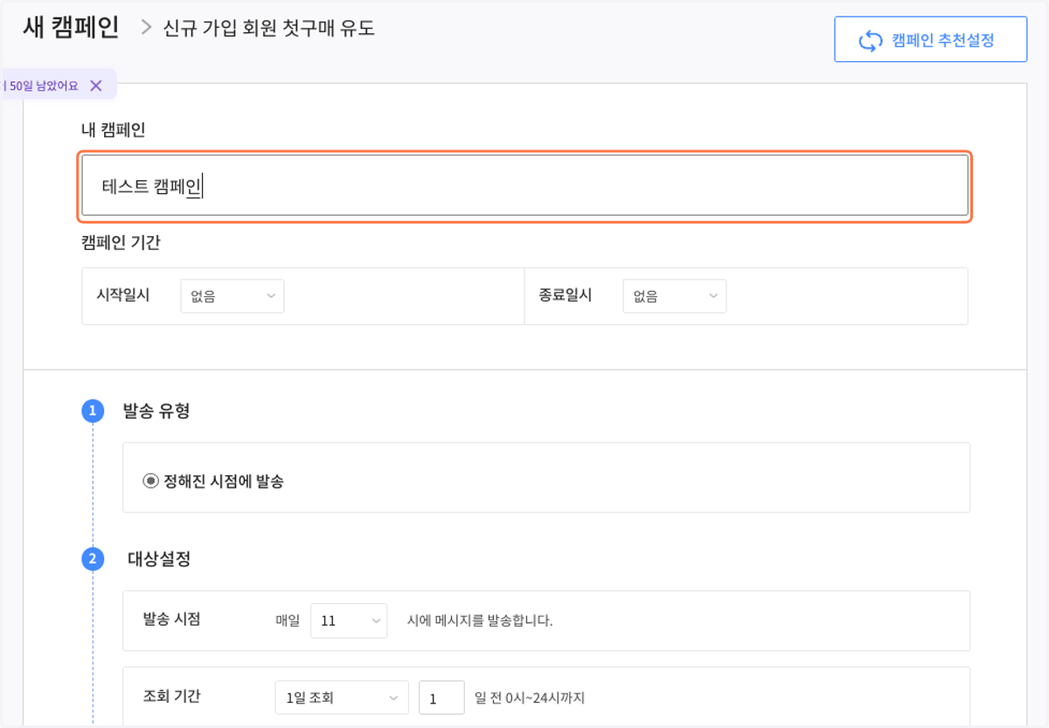Dismiss the 50일 남았어요 banner with X
Screen dimensions: 1049x728
point(96,86)
